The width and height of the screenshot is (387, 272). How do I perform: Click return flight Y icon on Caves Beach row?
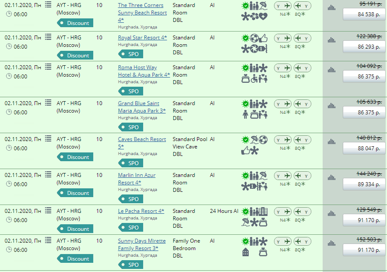(x=303, y=140)
